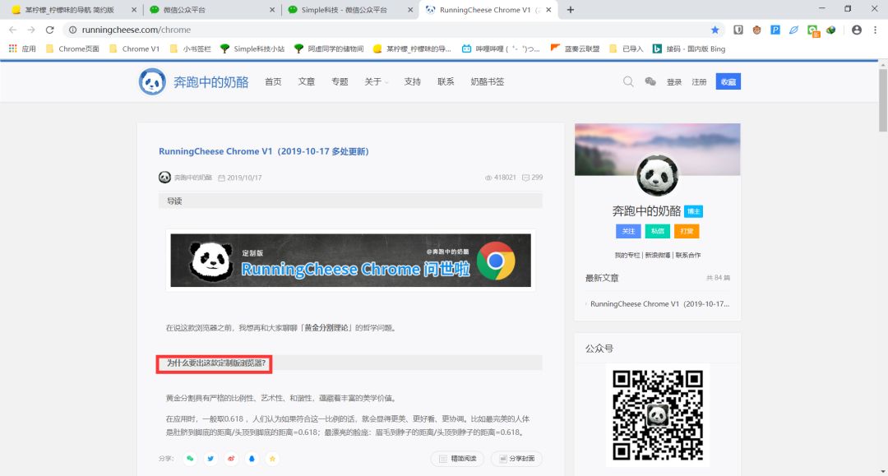The image size is (888, 476).
Task: Go to 首页 in site navigation
Action: pyautogui.click(x=273, y=81)
